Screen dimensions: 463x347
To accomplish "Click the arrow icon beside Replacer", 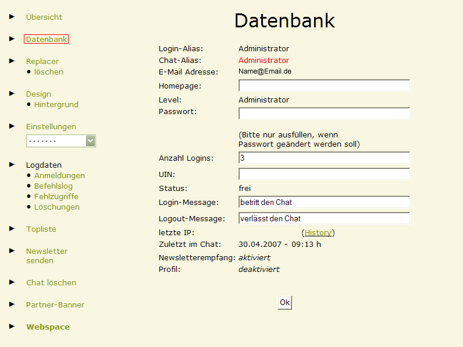I will click(12, 61).
